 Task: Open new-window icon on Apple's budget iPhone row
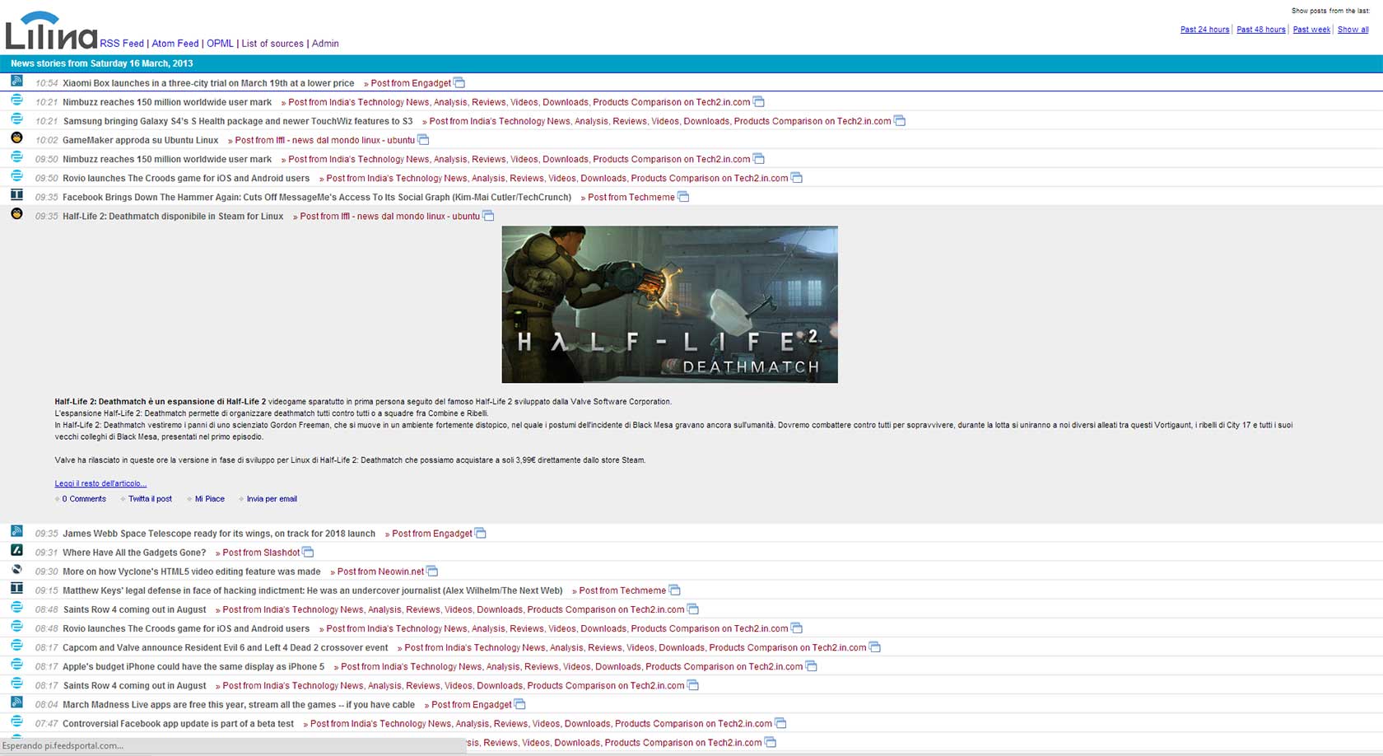tap(811, 665)
